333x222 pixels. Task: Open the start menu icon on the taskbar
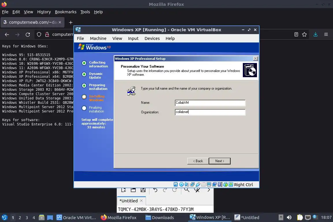click(x=4, y=217)
